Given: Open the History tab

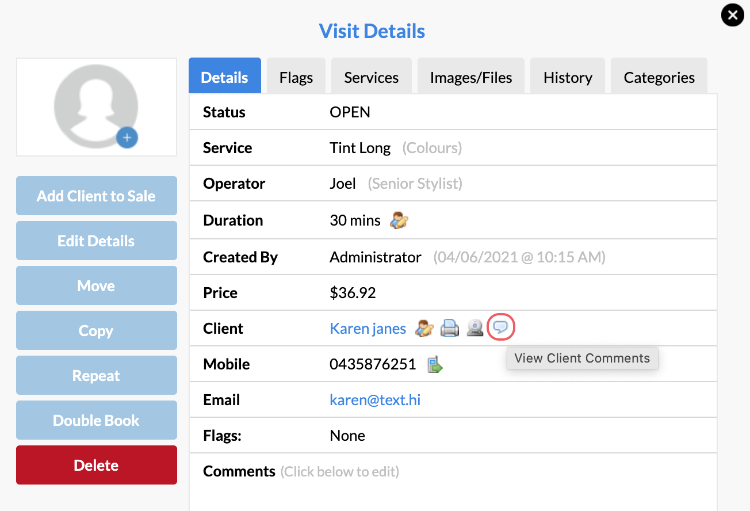Looking at the screenshot, I should (x=567, y=77).
